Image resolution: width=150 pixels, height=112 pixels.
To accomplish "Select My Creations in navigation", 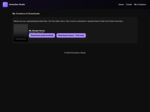I will (x=140, y=4).
